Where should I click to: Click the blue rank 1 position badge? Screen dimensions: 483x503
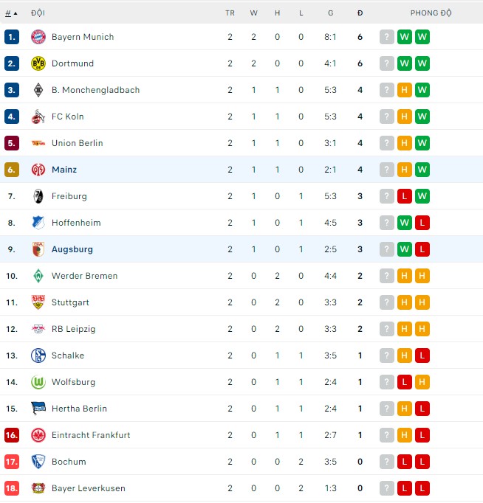tap(11, 37)
